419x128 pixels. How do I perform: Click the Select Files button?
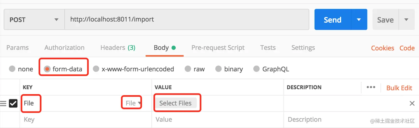point(175,103)
